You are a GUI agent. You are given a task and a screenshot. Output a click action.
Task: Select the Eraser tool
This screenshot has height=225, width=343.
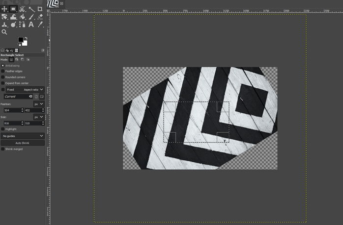tap(40, 17)
